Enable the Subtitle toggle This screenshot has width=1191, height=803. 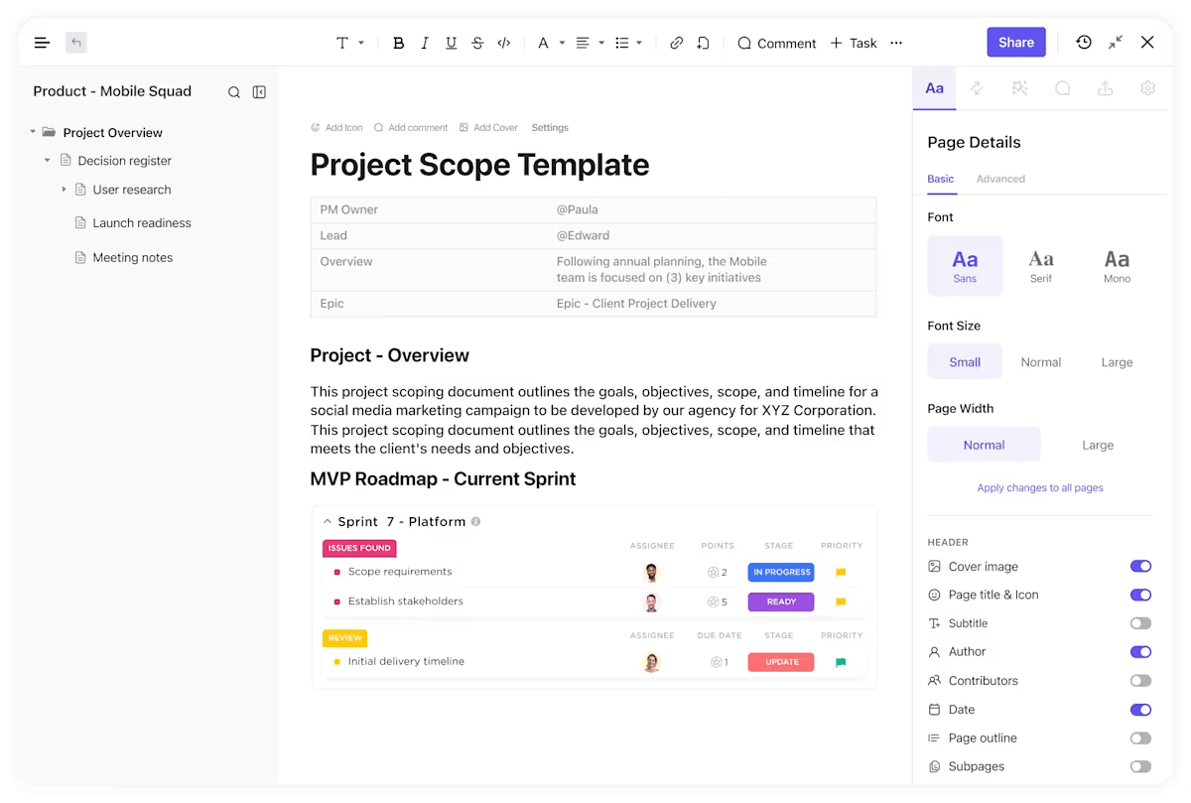1140,622
